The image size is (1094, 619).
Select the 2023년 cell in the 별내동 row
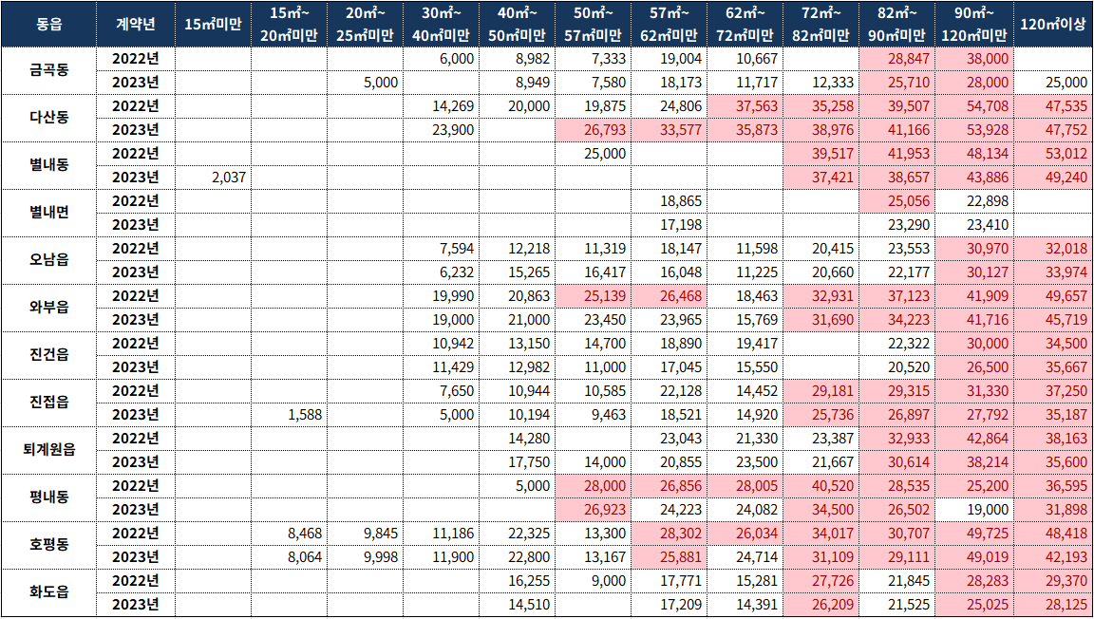[x=136, y=178]
